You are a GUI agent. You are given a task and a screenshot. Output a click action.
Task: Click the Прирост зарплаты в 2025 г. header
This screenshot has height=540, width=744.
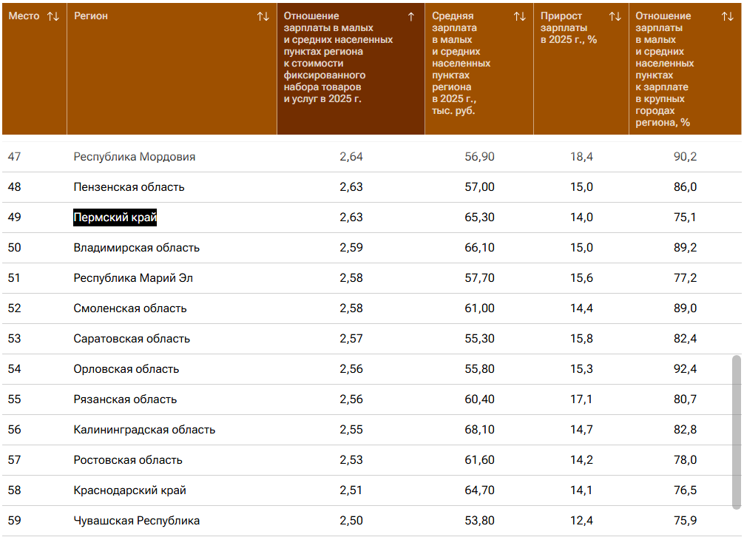(x=568, y=28)
